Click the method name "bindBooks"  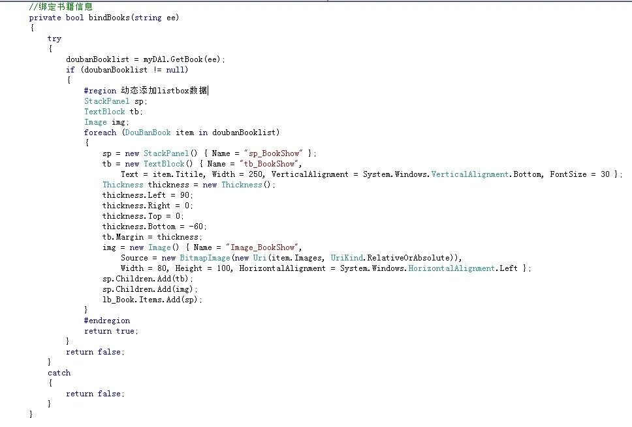(x=109, y=18)
